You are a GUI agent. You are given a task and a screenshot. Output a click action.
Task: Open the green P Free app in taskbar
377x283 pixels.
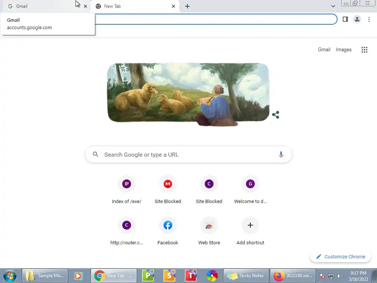tap(148, 276)
